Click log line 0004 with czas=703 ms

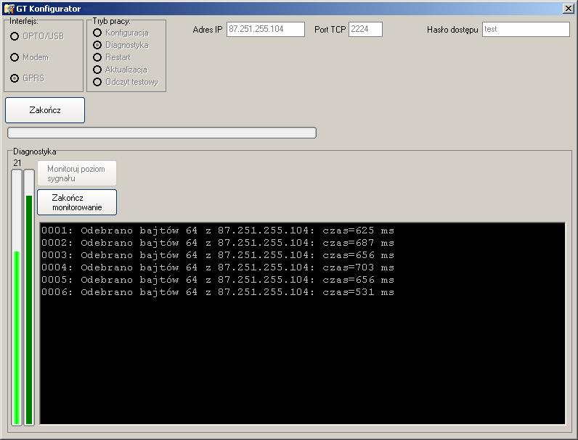[x=218, y=267]
